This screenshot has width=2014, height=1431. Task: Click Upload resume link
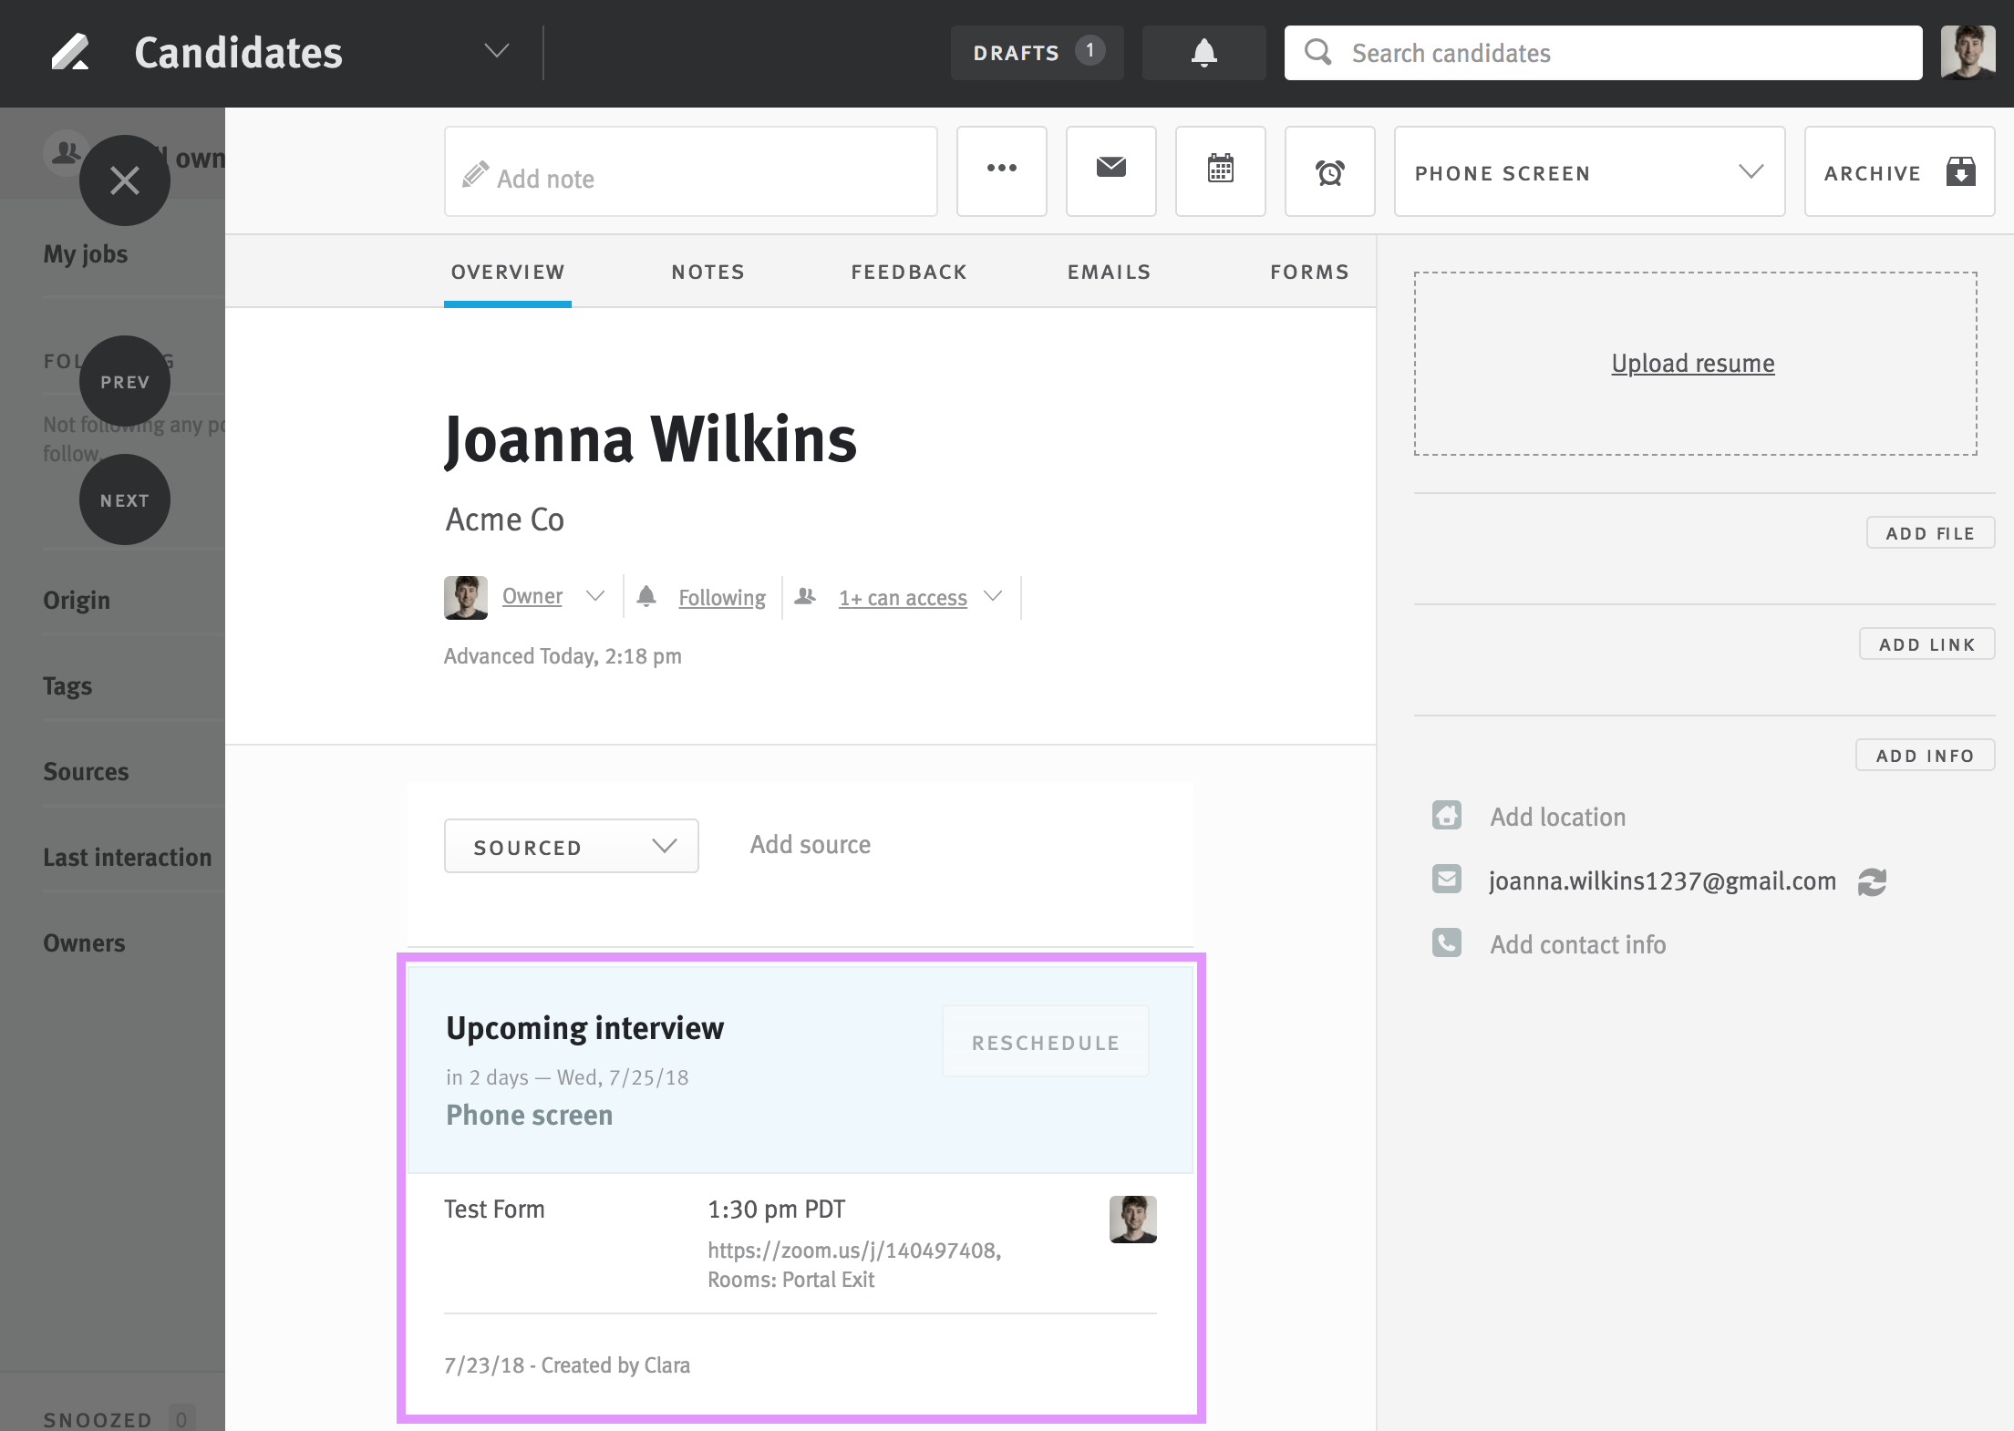click(x=1693, y=363)
